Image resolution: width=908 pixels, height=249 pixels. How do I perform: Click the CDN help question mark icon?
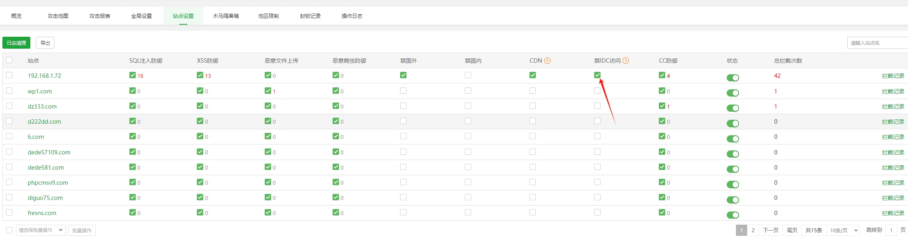click(x=547, y=61)
